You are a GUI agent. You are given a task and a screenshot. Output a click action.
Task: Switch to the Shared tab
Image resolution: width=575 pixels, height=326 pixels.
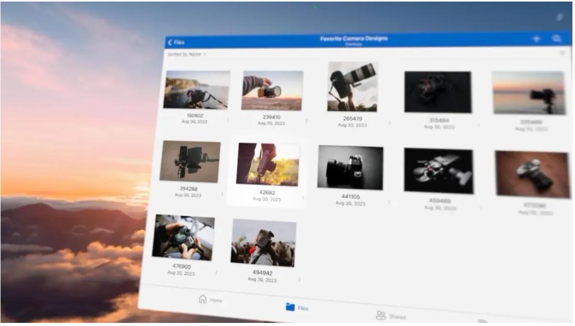pyautogui.click(x=391, y=315)
